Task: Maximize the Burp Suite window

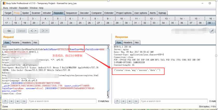Action: (x=210, y=3)
